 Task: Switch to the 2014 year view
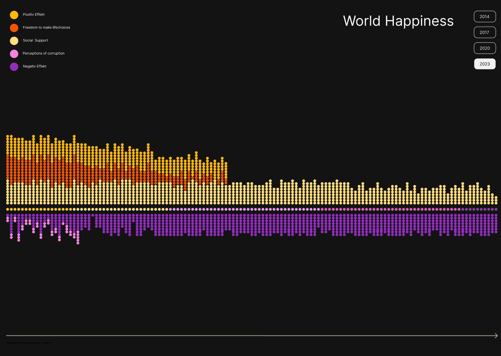click(485, 17)
